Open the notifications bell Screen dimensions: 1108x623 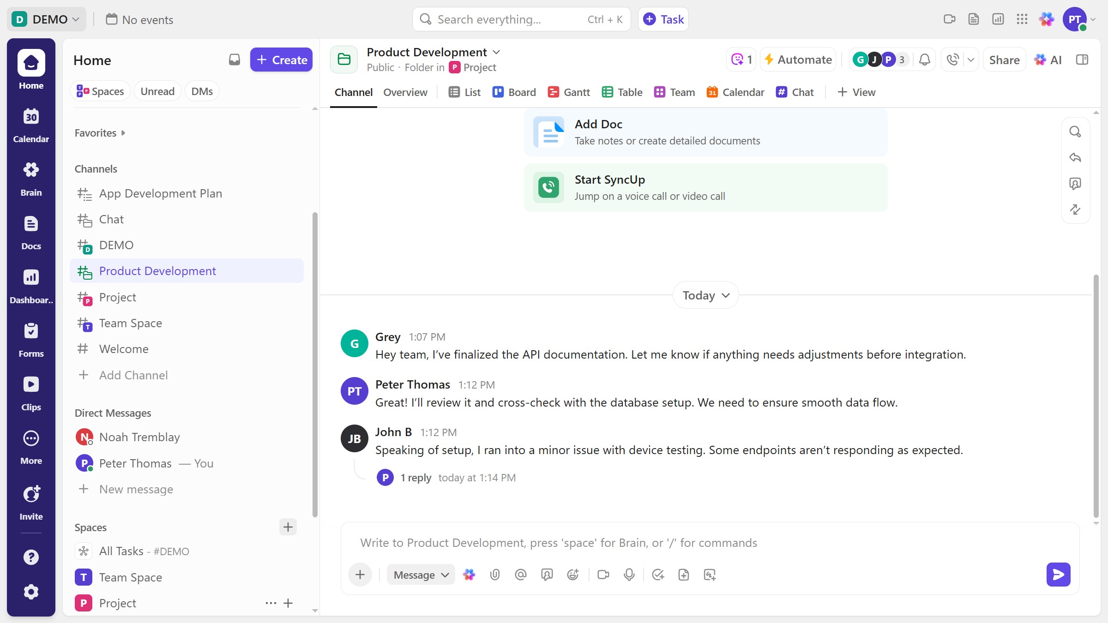pos(924,60)
